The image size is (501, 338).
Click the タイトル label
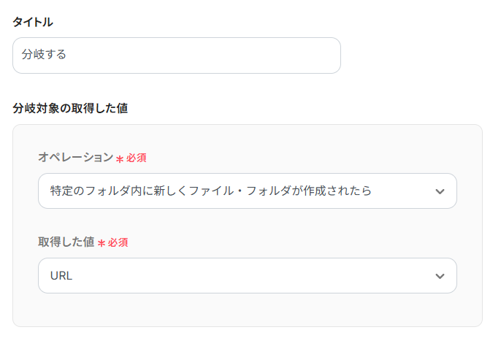(x=33, y=22)
